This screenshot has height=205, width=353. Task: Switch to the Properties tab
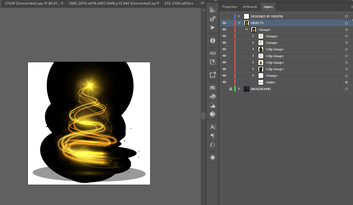[229, 7]
